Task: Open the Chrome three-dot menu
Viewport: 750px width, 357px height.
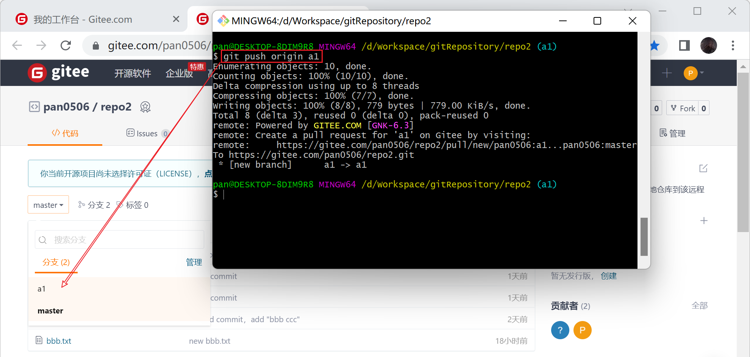Action: point(733,46)
